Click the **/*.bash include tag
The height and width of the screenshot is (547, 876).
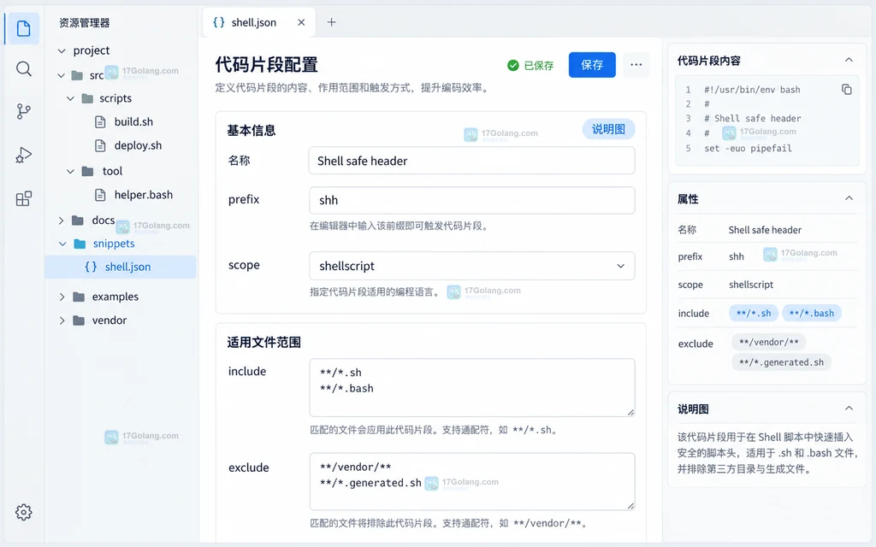(812, 313)
